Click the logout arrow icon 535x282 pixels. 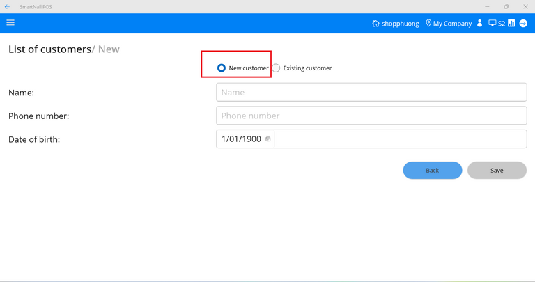pyautogui.click(x=523, y=24)
